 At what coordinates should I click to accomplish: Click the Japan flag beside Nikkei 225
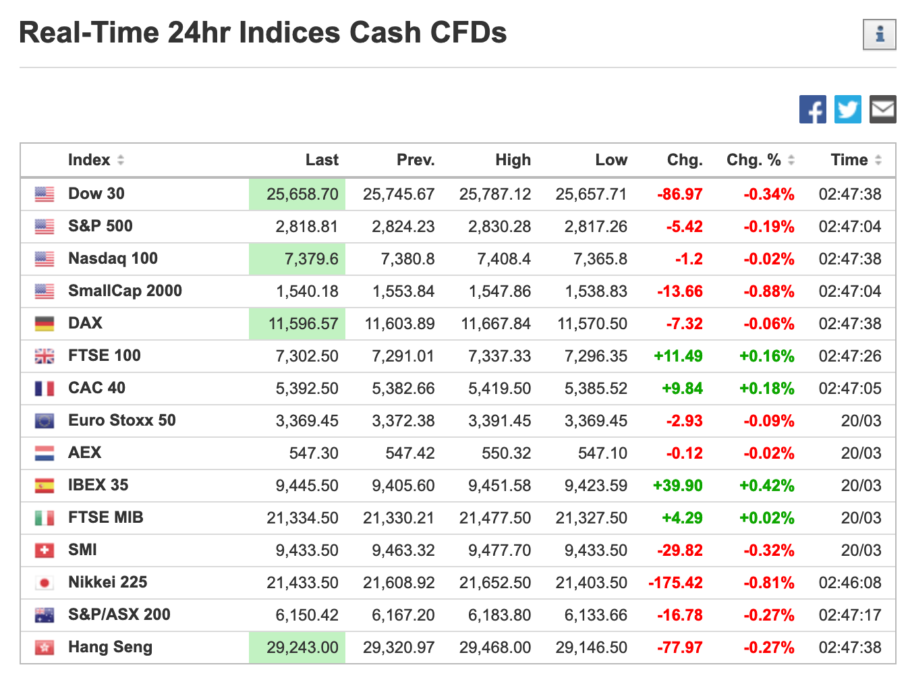[x=45, y=583]
